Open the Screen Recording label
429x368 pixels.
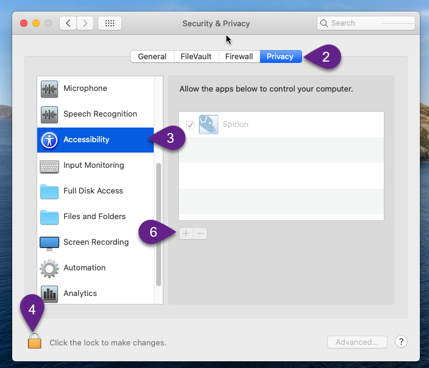[96, 242]
